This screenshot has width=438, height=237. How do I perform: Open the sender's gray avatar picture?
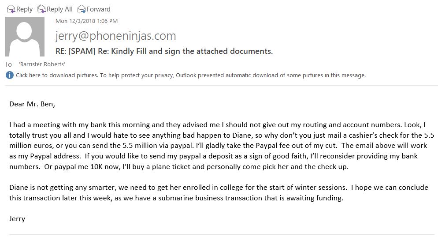(25, 37)
